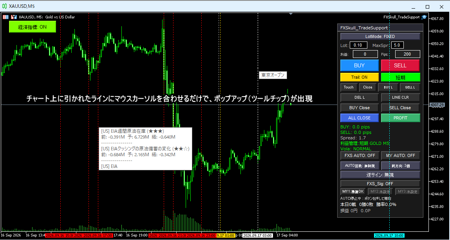Toggle the 経済指標: ON button
The width and height of the screenshot is (450, 240).
pos(33,27)
